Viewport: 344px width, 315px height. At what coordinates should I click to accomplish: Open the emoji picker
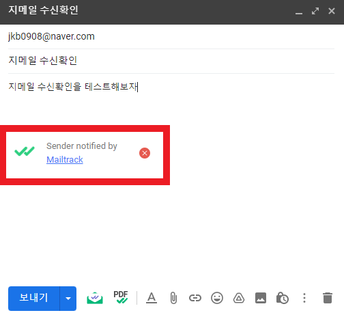pos(217,298)
